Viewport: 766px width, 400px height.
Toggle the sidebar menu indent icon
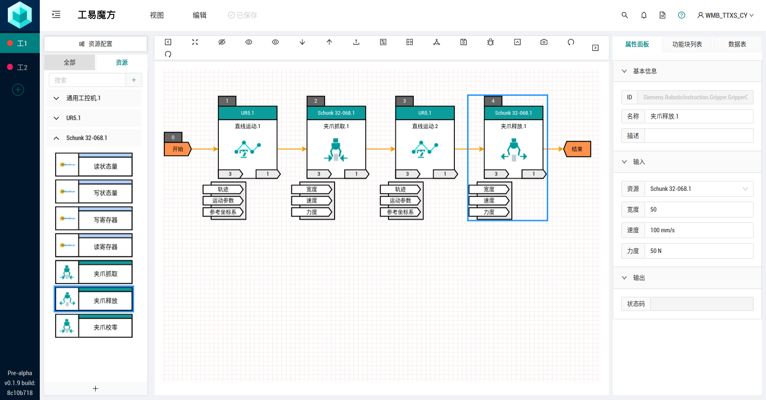point(56,15)
